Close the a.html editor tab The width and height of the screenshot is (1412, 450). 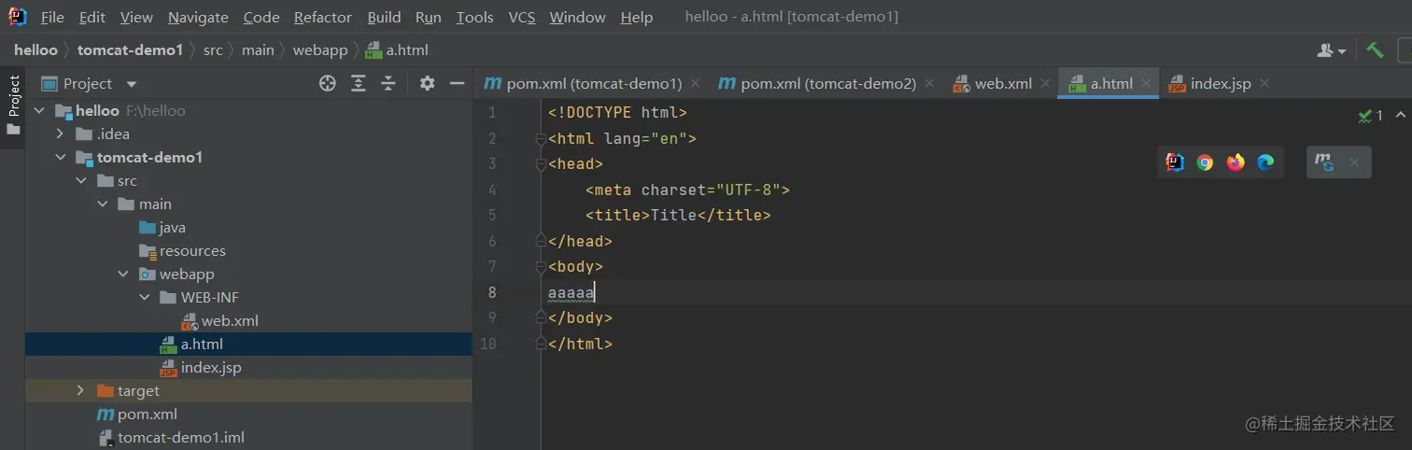(x=1146, y=83)
